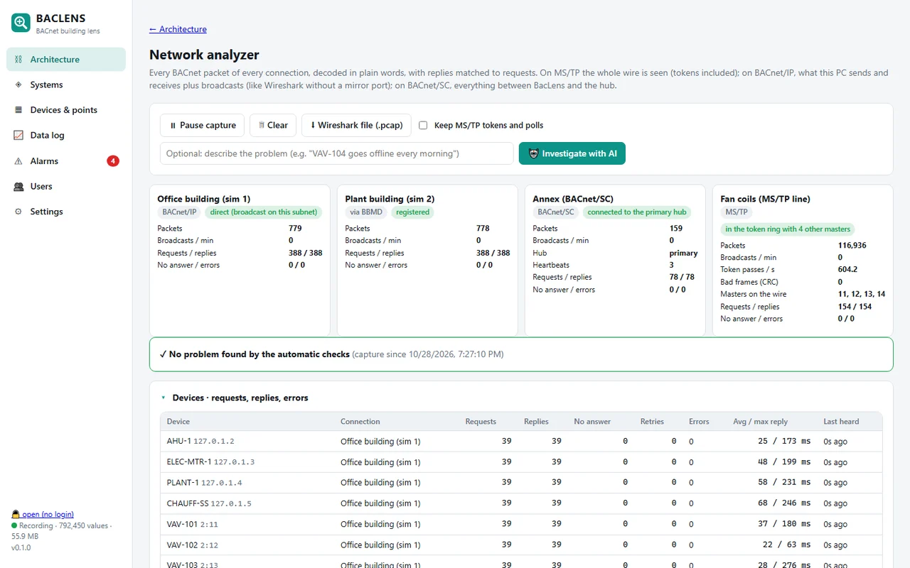Viewport: 910px width, 568px height.
Task: Click the Devices & points list icon
Action: coord(18,110)
